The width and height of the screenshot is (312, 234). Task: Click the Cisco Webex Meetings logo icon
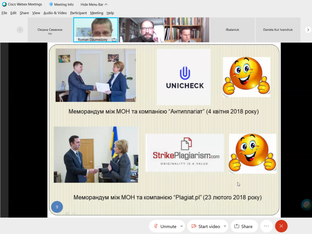4,4
